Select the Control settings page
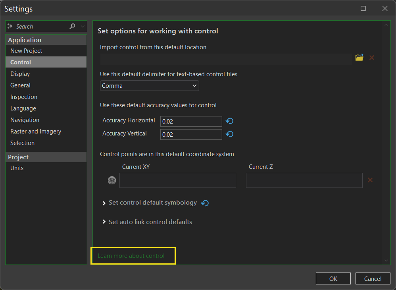The width and height of the screenshot is (396, 290). (46, 62)
